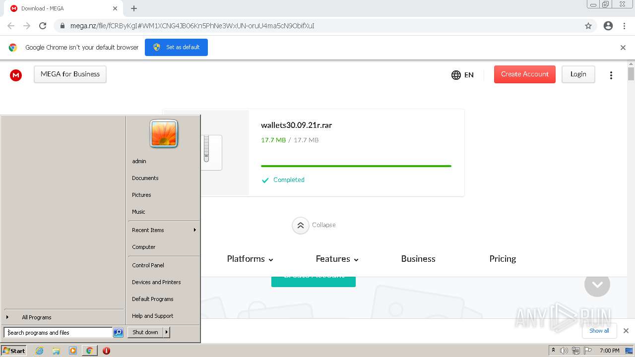Viewport: 635px width, 357px height.
Task: Bookmark this page with star icon
Action: (588, 26)
